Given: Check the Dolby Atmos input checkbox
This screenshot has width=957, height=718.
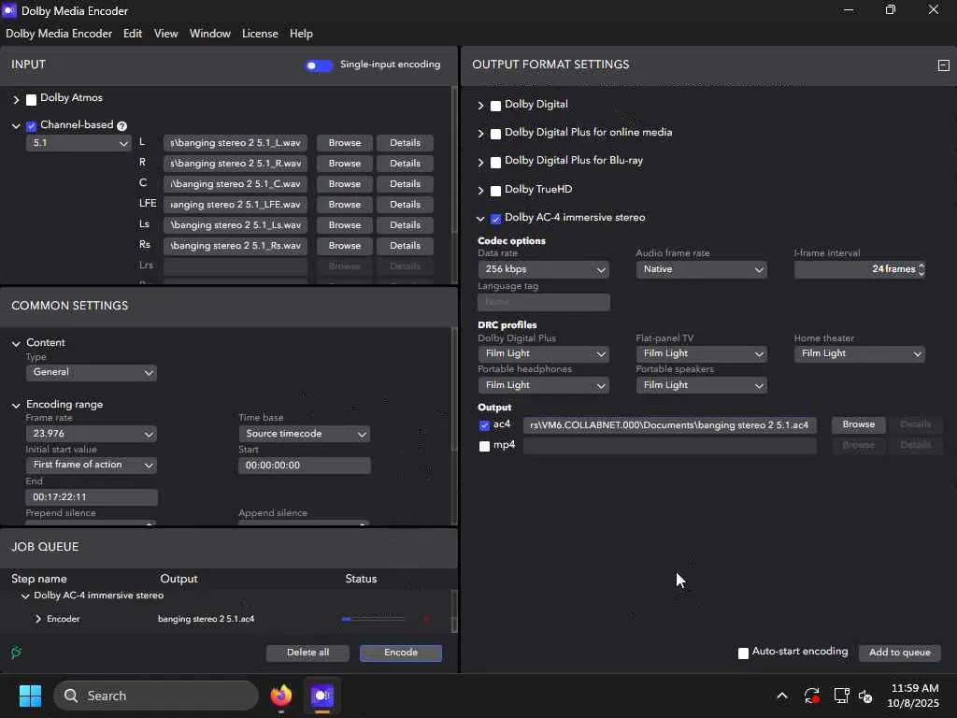Looking at the screenshot, I should click(31, 99).
